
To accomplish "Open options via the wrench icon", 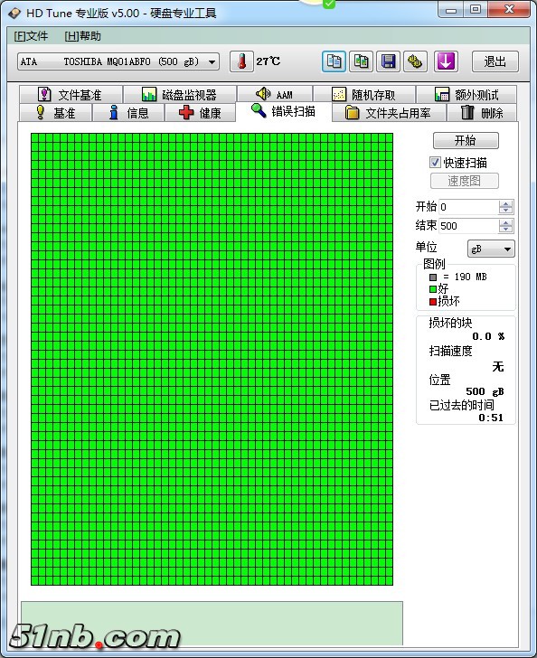I will tap(416, 61).
